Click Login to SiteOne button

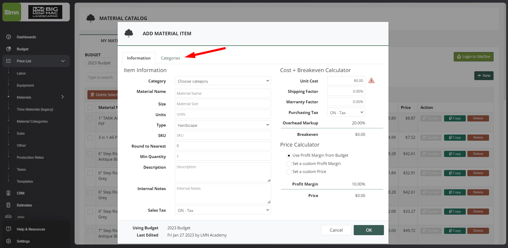pos(474,57)
